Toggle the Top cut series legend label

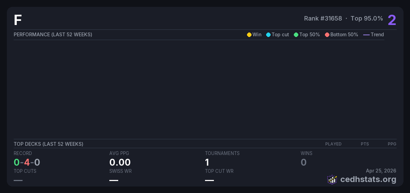[280, 35]
